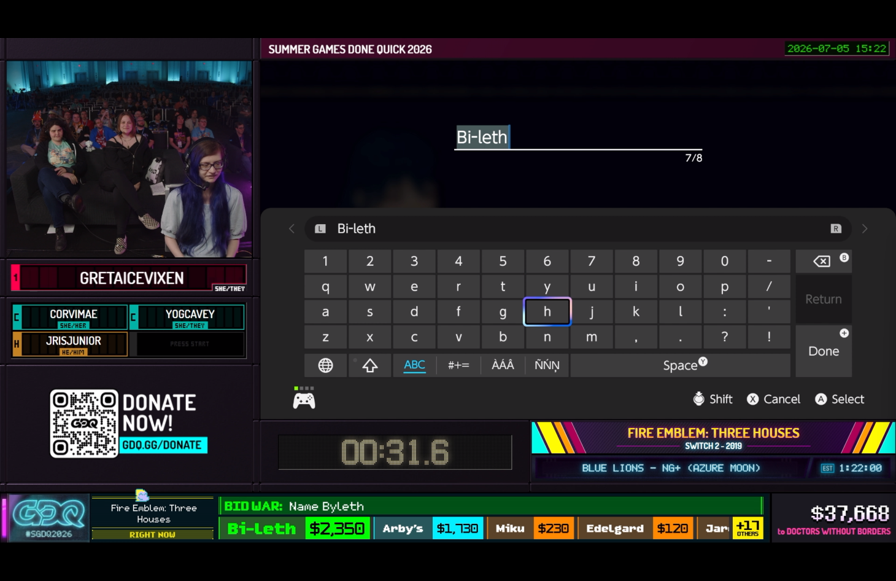Viewport: 896px width, 581px height.
Task: Click the Cancel prompt
Action: click(773, 399)
